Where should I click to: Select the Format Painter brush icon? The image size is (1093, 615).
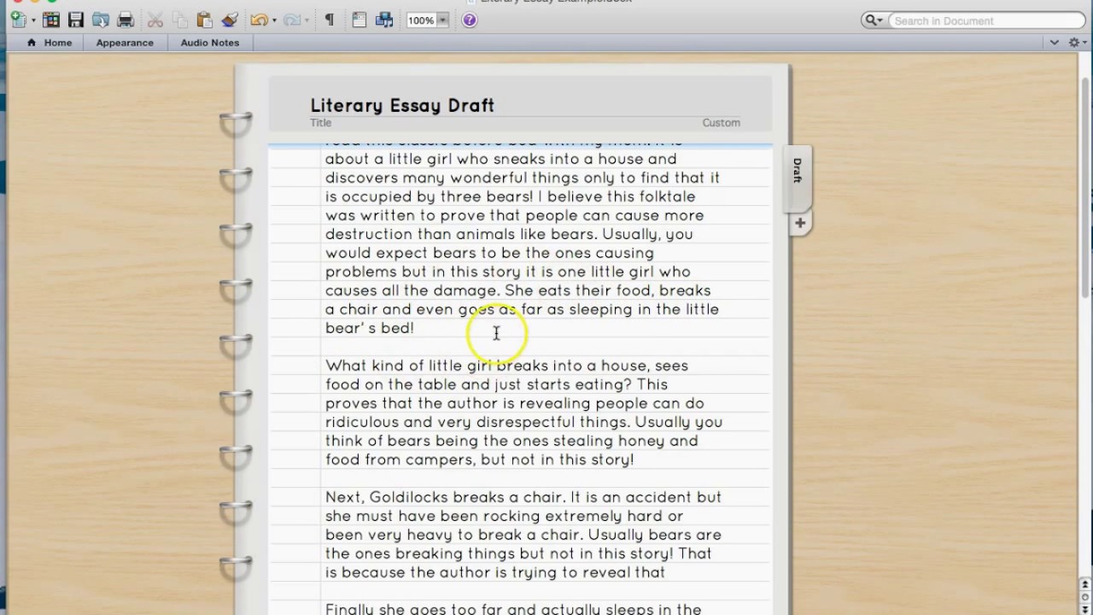pos(230,20)
